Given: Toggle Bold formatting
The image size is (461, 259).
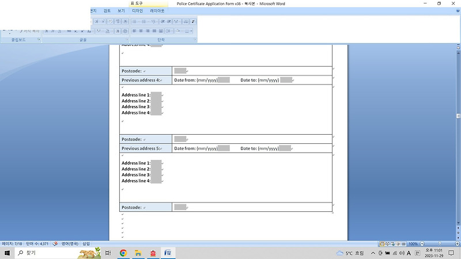Looking at the screenshot, I should [46, 31].
